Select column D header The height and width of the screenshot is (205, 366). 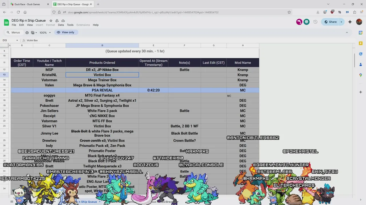[102, 46]
